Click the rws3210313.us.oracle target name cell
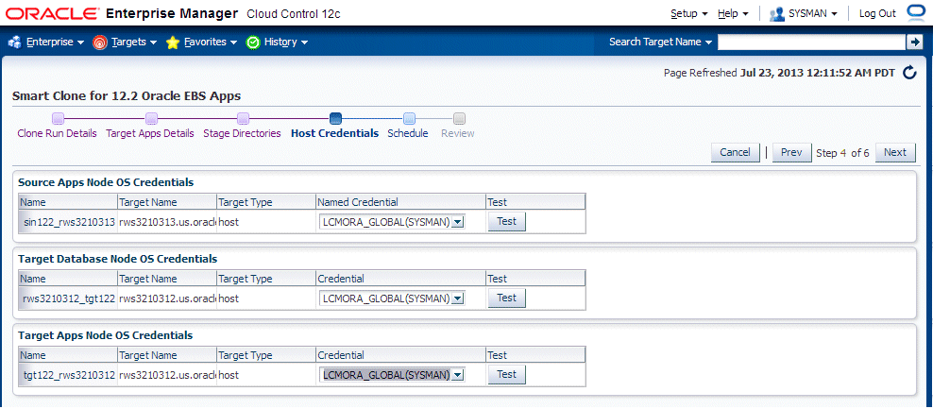 pyautogui.click(x=166, y=222)
